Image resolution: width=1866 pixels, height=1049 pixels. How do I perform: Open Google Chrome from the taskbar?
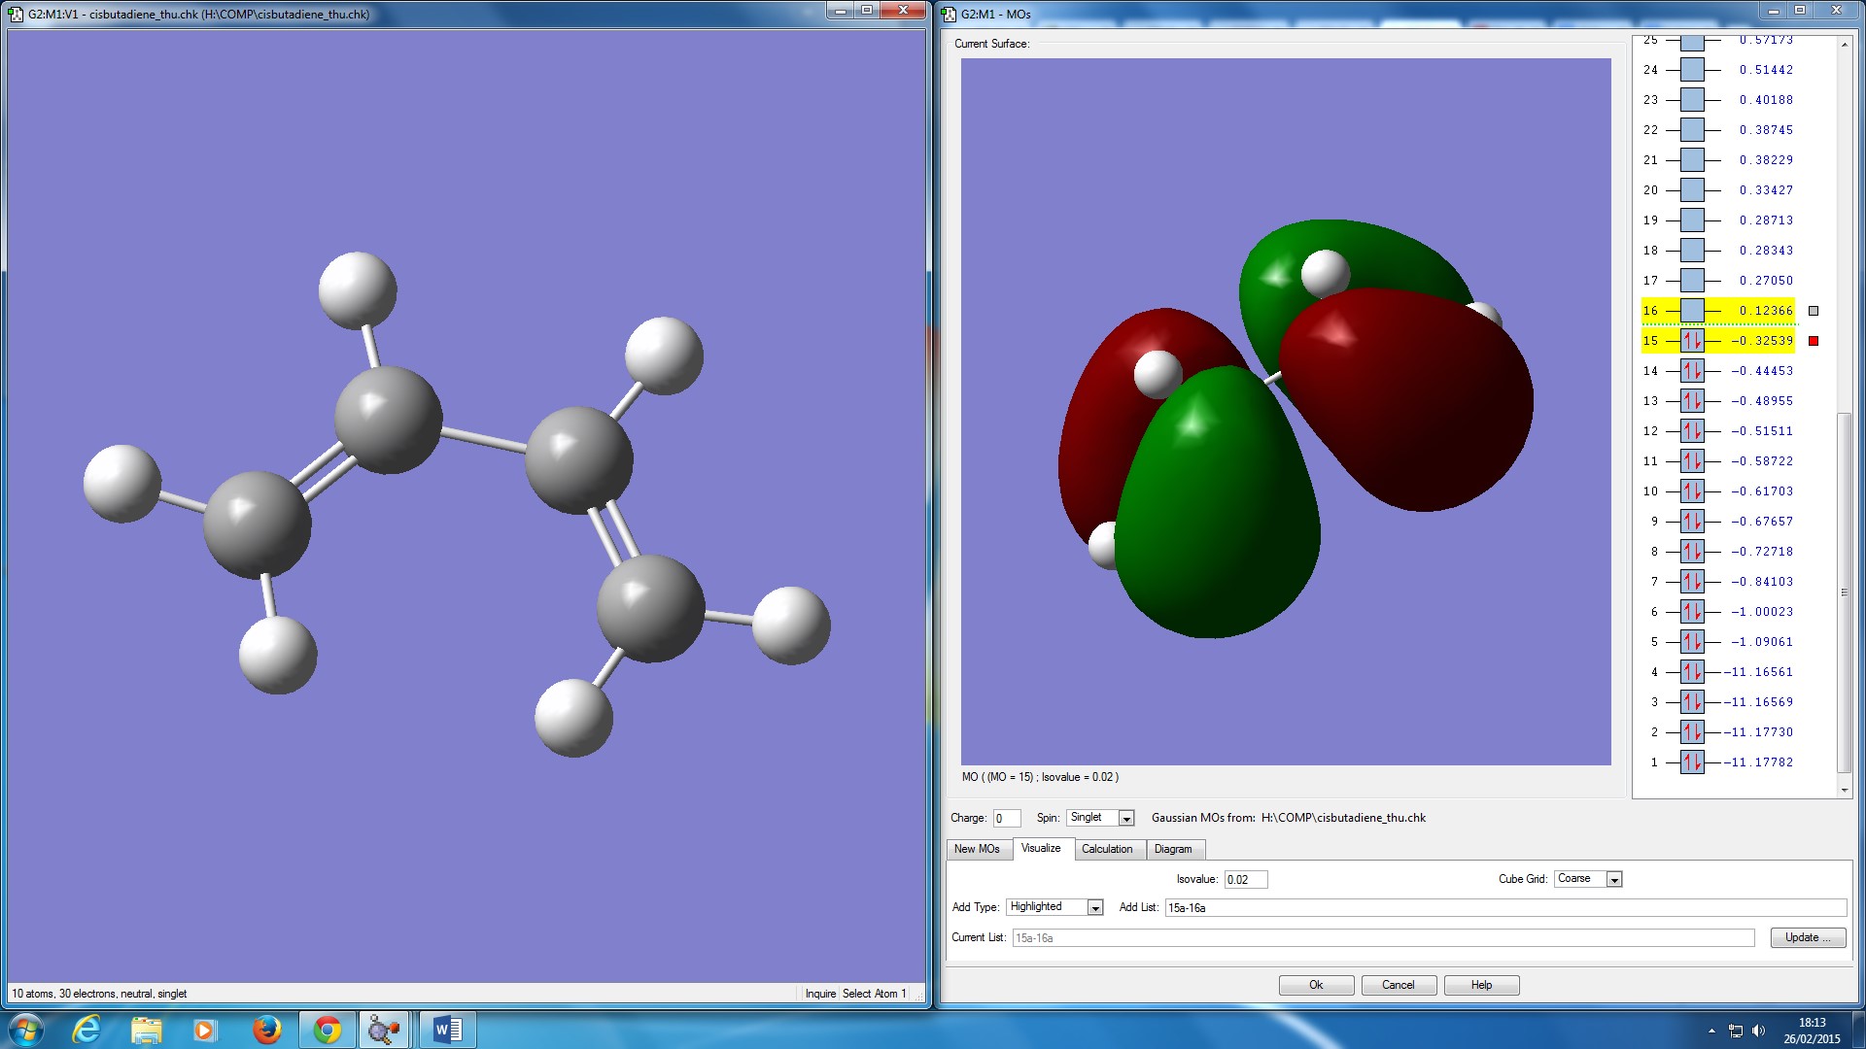(x=328, y=1030)
